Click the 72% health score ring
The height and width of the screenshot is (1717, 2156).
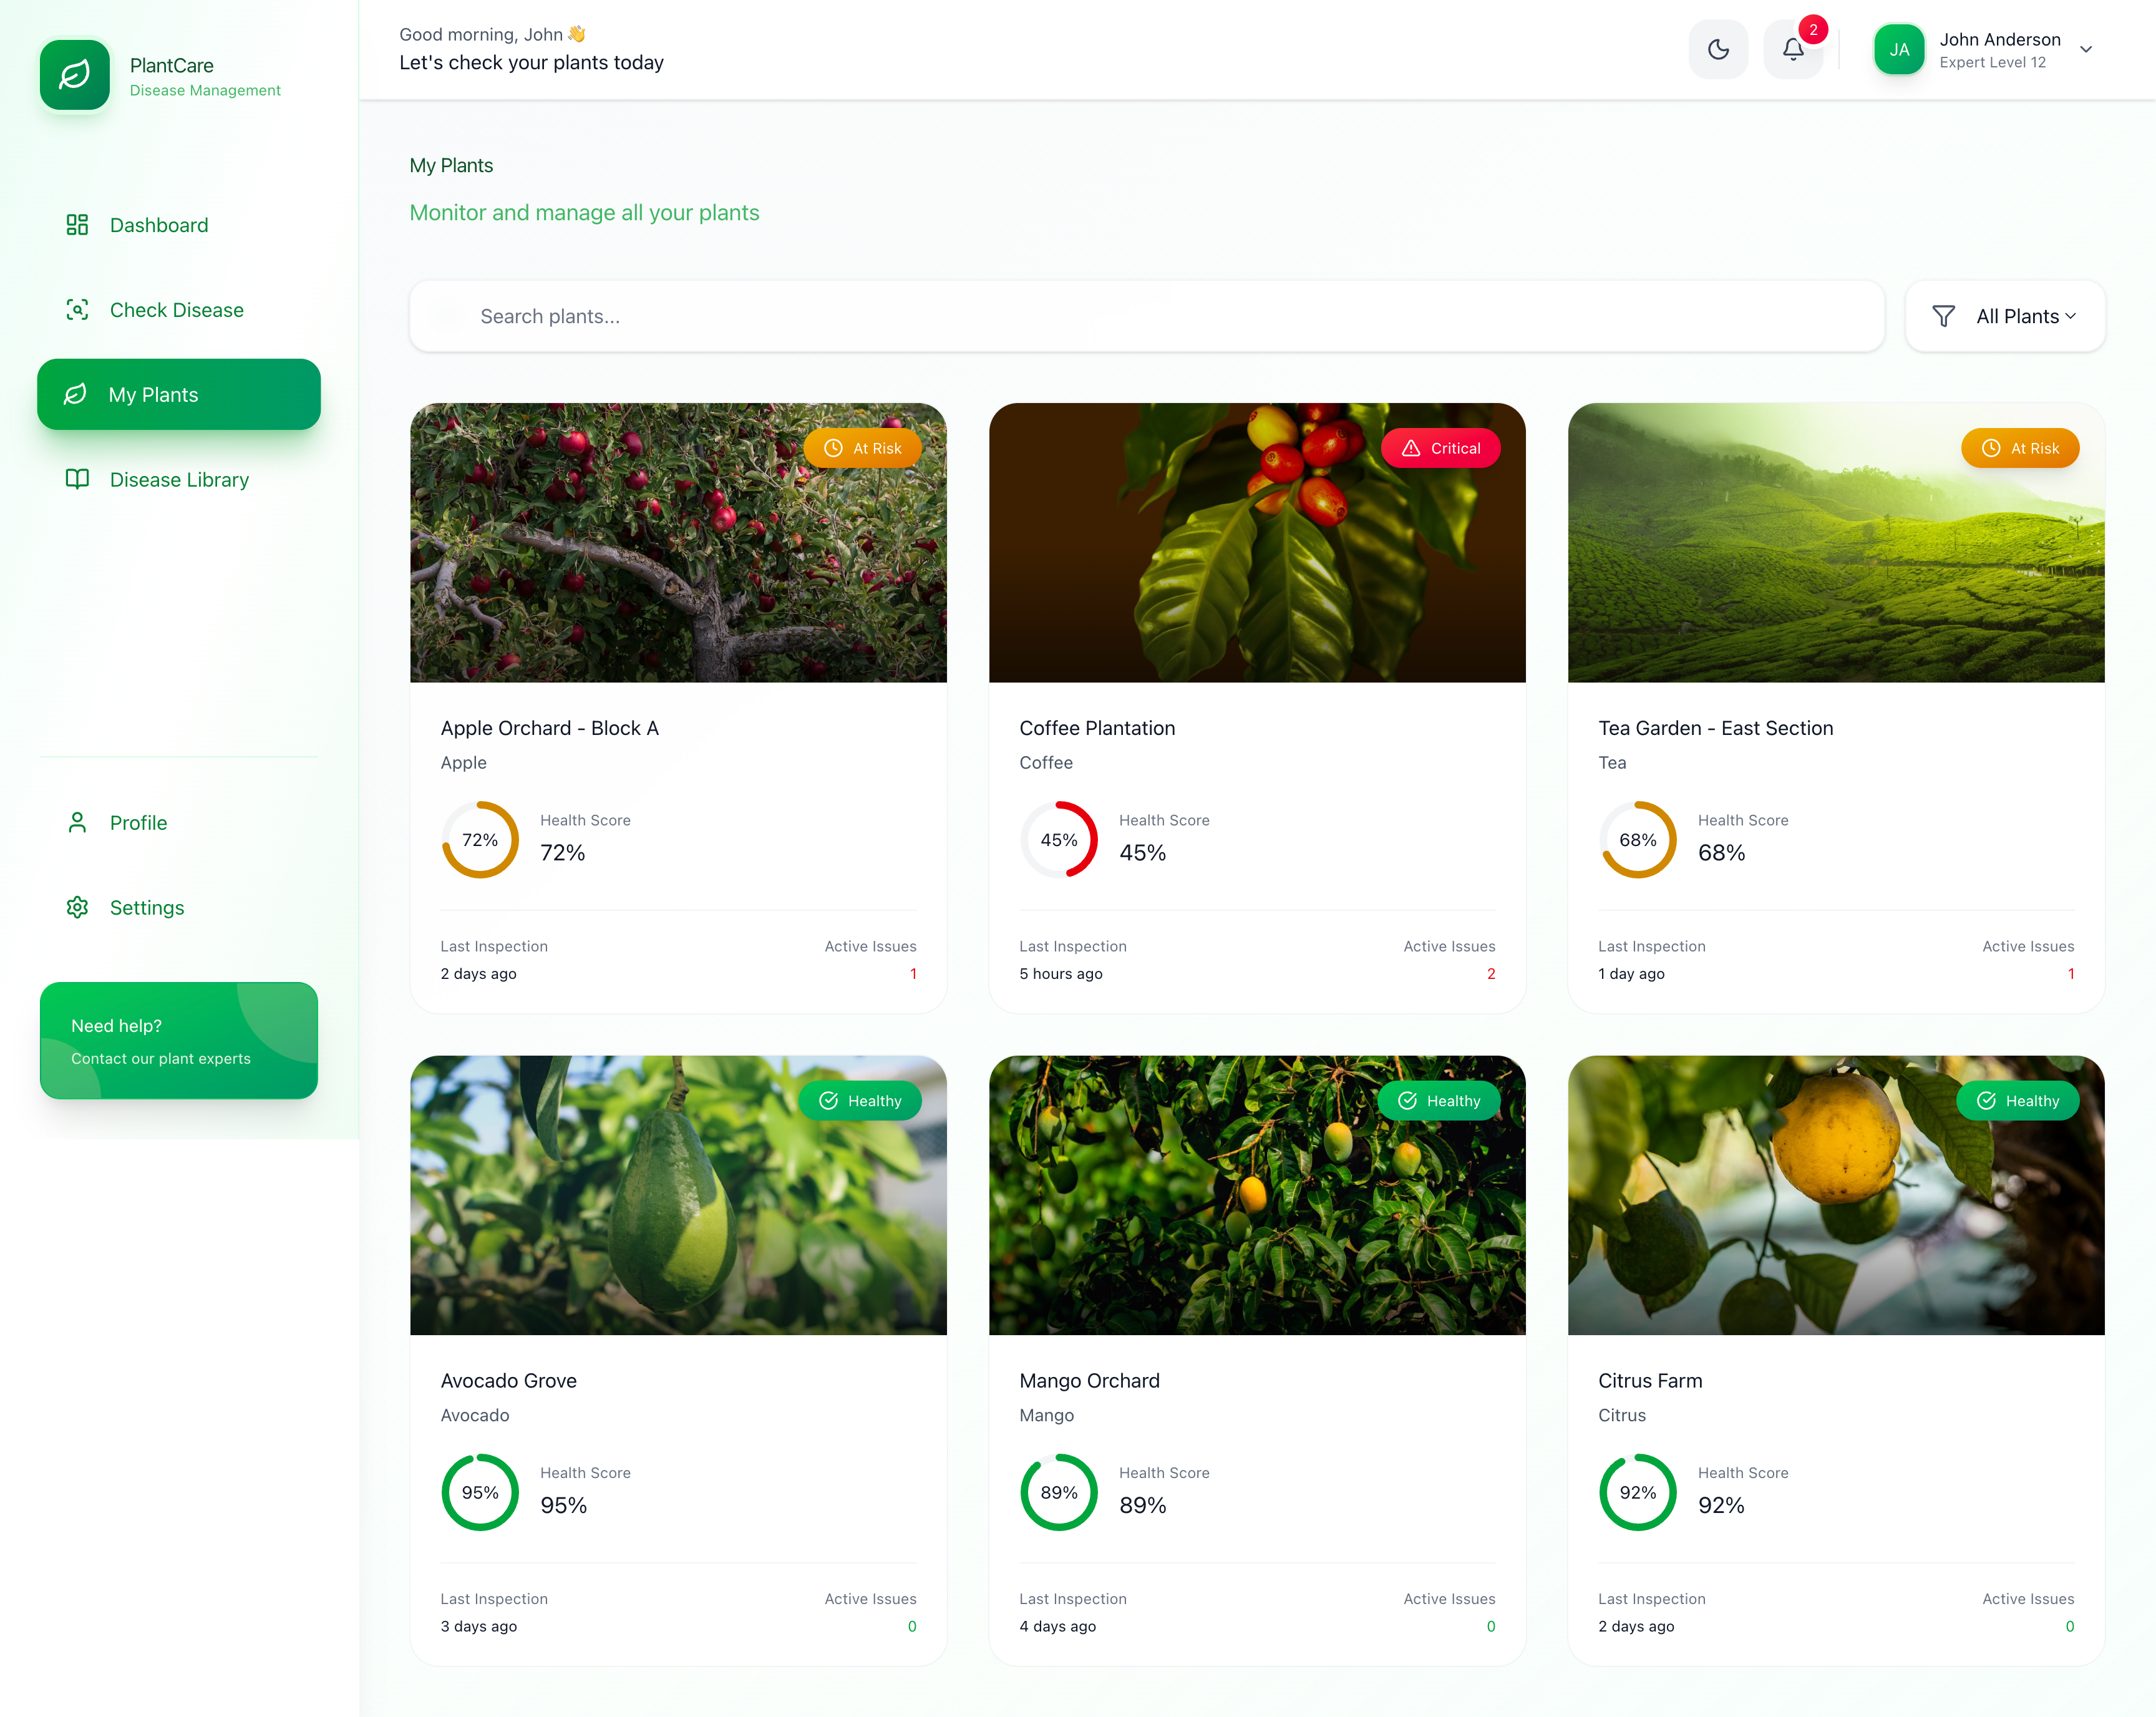pyautogui.click(x=480, y=840)
